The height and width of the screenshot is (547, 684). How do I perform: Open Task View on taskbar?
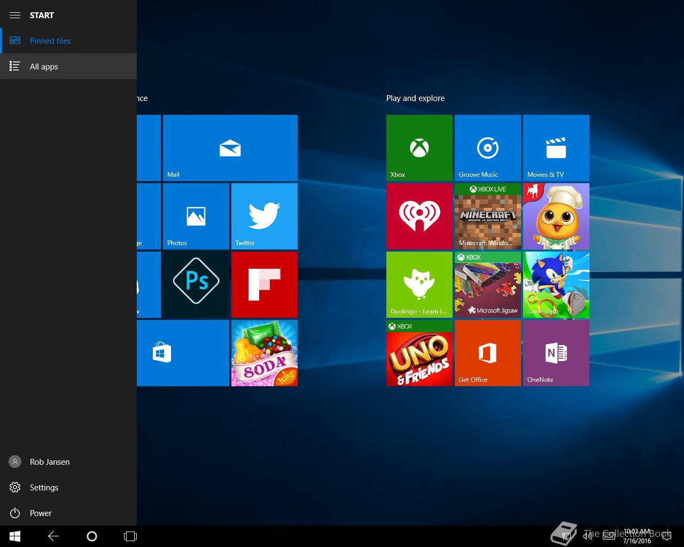pos(130,536)
